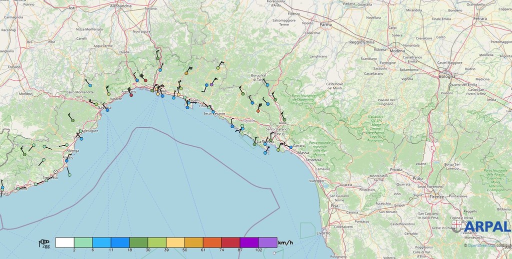Click the Firenze label on the map
Viewport: 512px width, 259px height.
coord(436,197)
